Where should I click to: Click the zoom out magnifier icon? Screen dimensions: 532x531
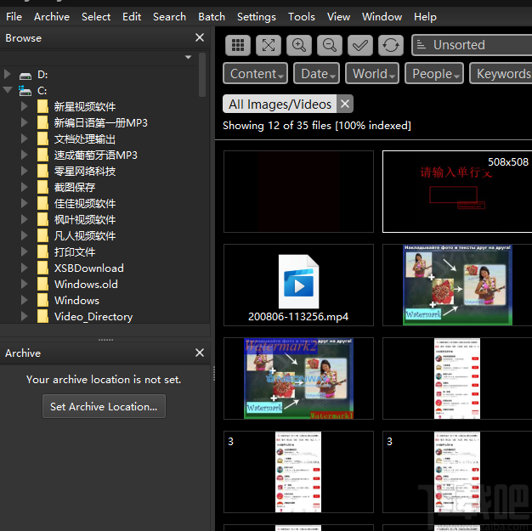(x=330, y=45)
